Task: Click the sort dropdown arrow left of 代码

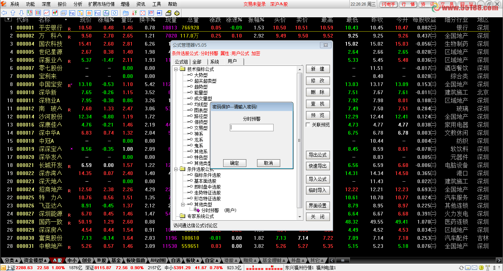Action: pos(8,19)
